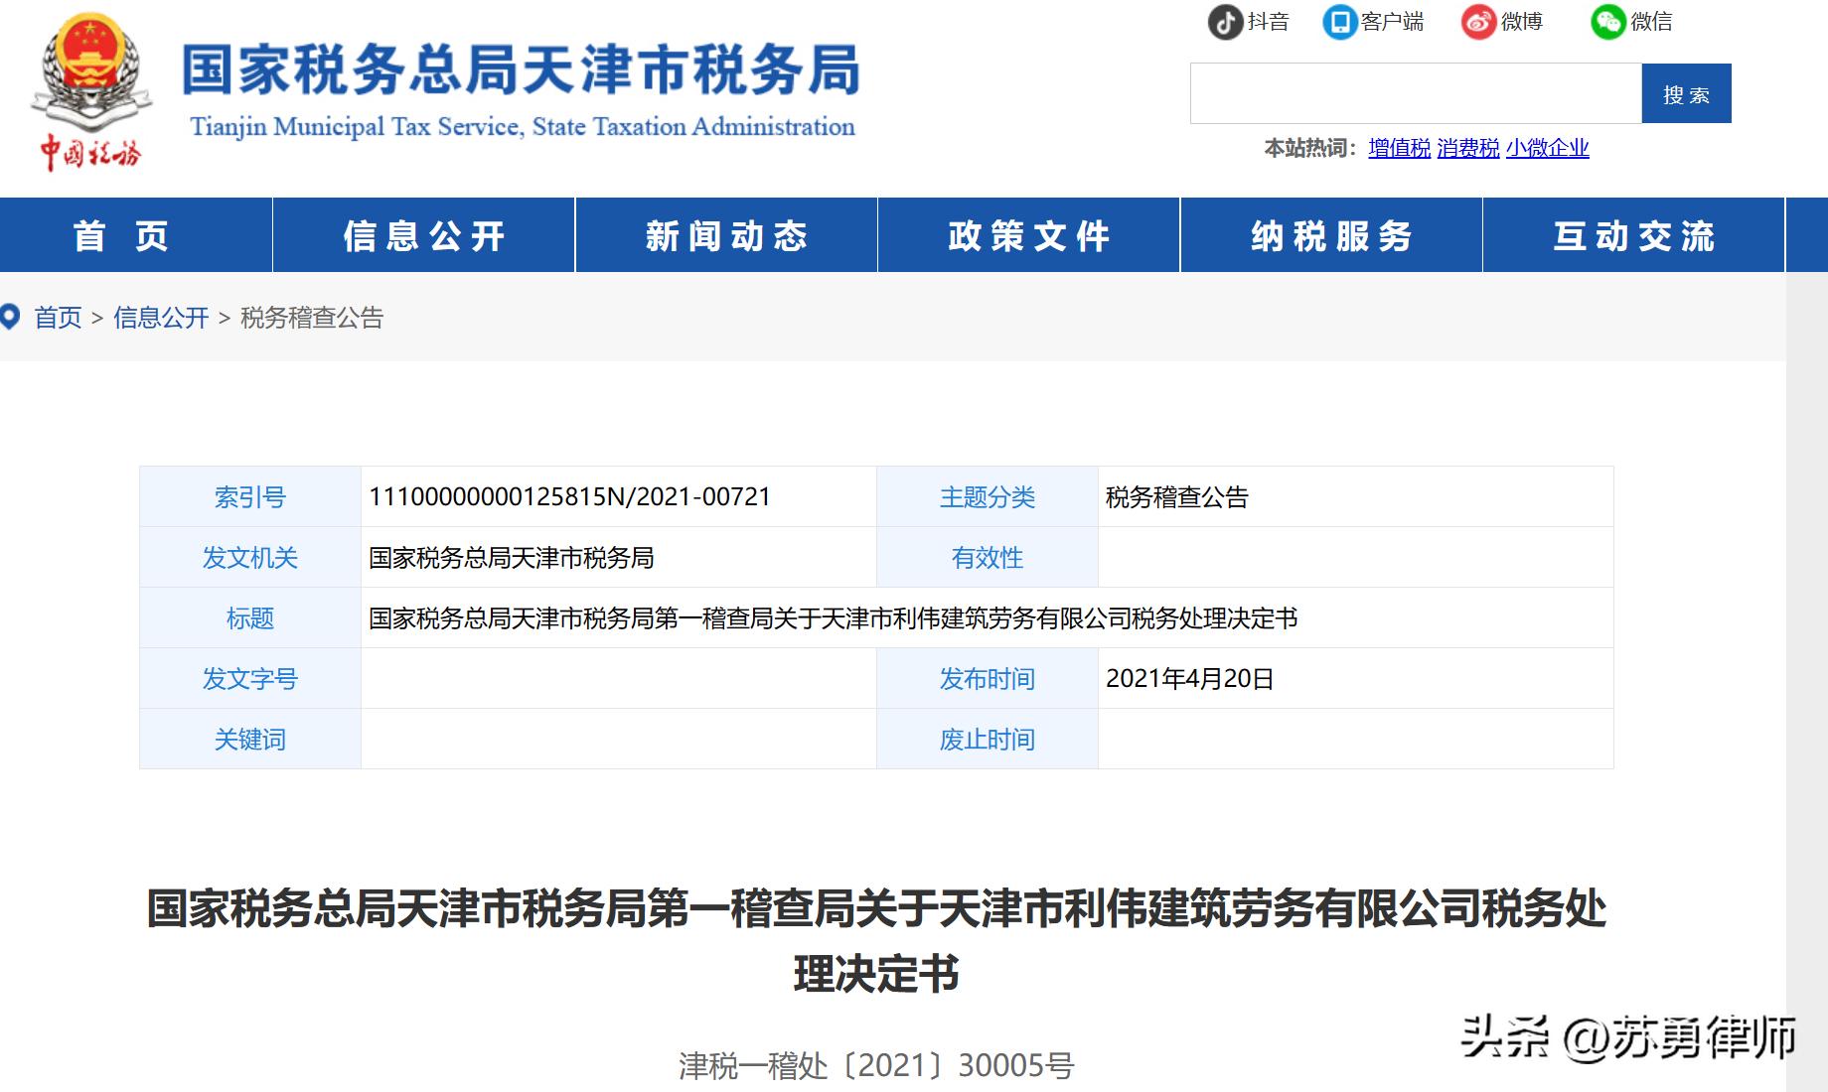Viewport: 1828px width, 1092px height.
Task: Select the 纳税服务 menu entry
Action: pos(1331,235)
